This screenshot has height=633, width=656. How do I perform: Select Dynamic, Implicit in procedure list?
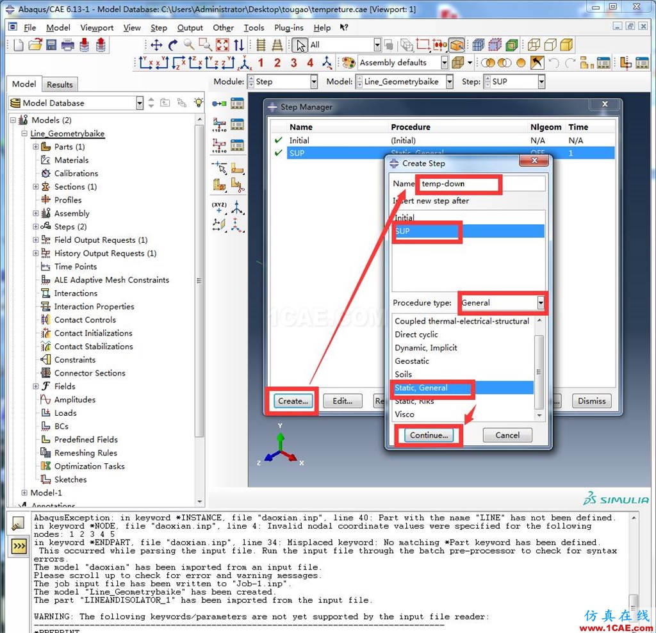[463, 348]
